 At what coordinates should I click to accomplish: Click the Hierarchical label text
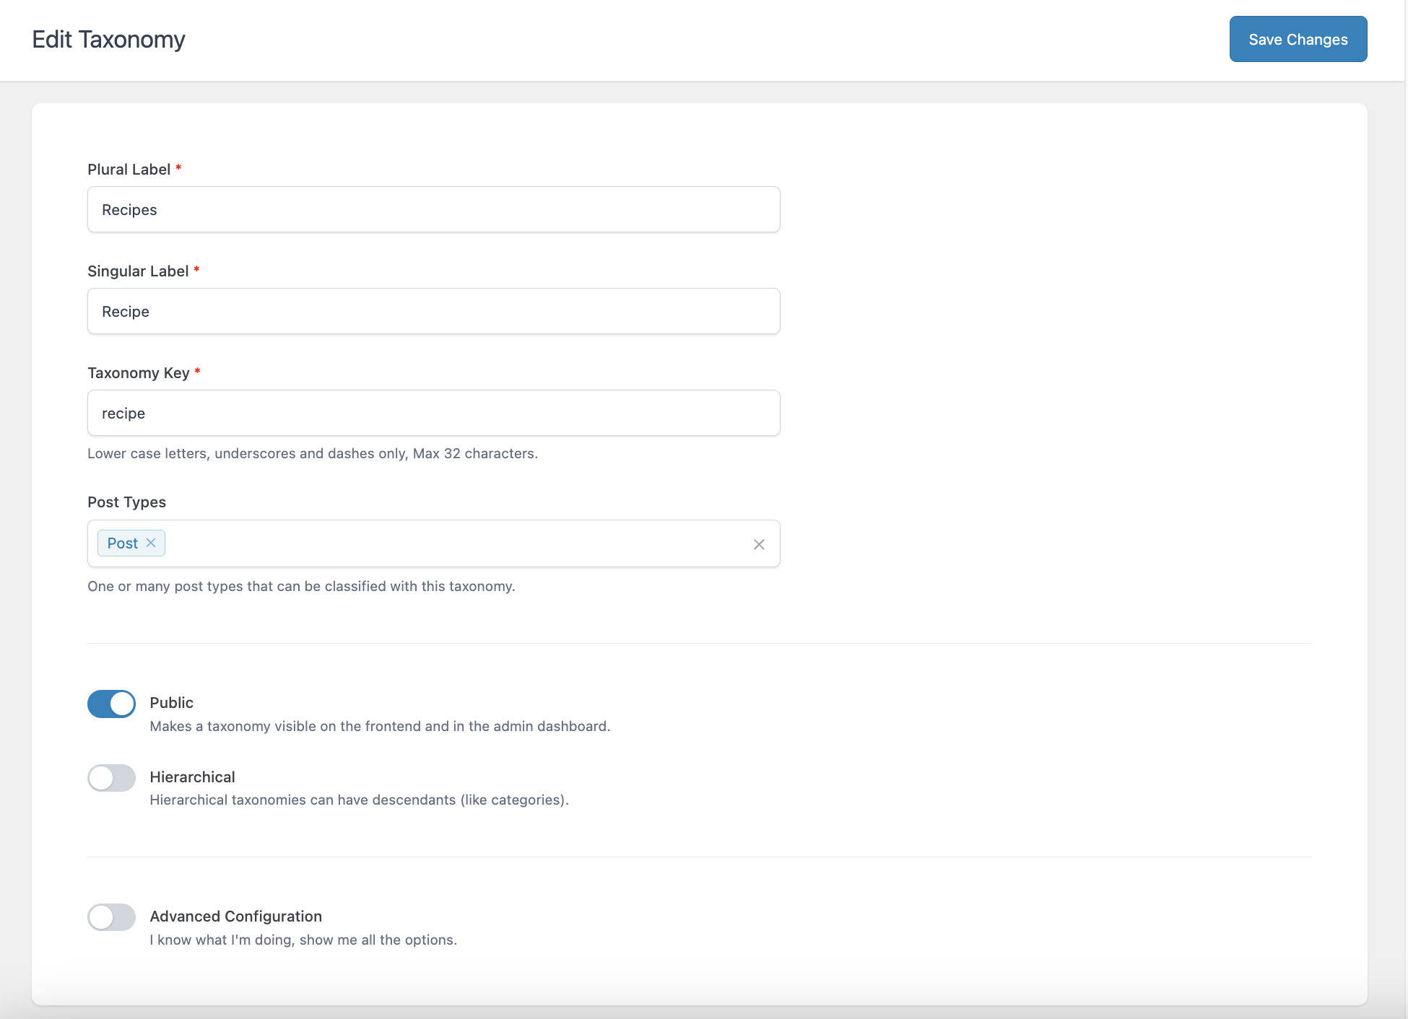[192, 777]
